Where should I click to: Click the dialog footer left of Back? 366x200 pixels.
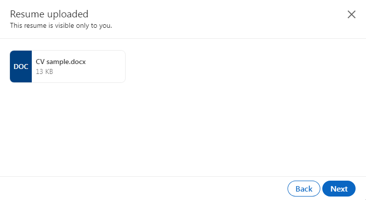149,189
